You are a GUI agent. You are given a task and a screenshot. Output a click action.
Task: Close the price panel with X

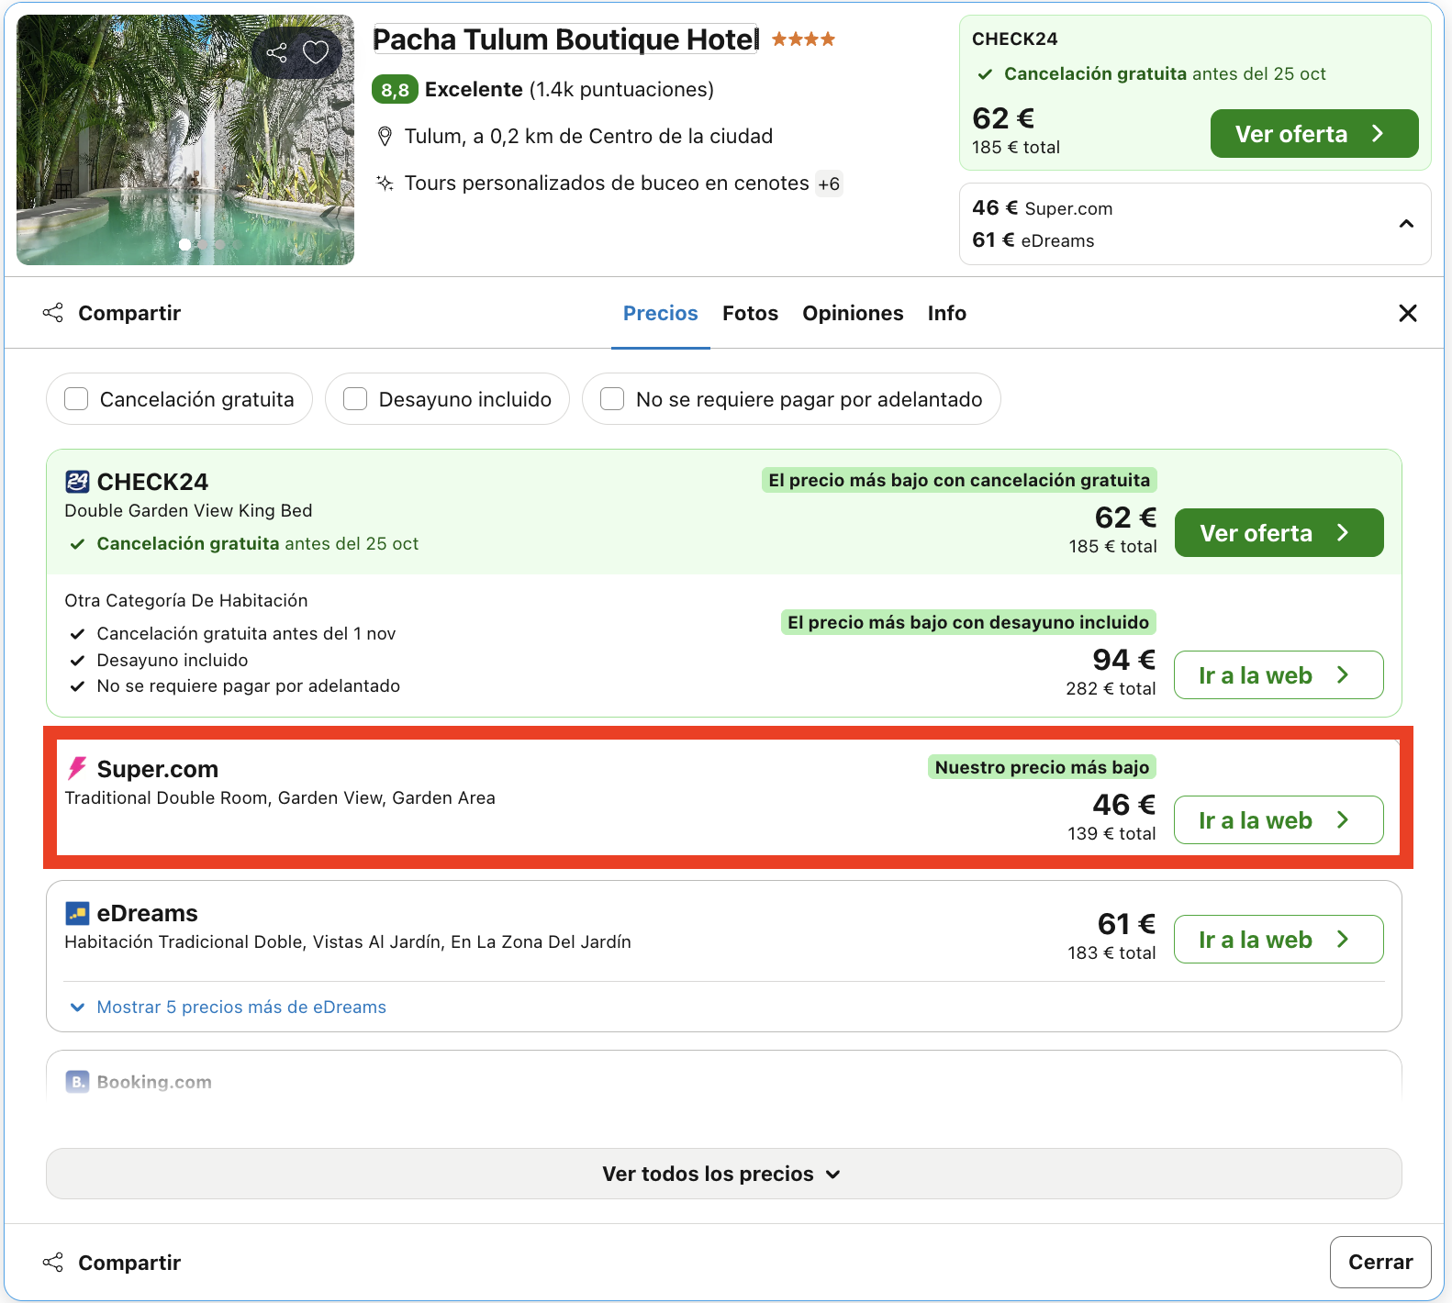click(1408, 314)
